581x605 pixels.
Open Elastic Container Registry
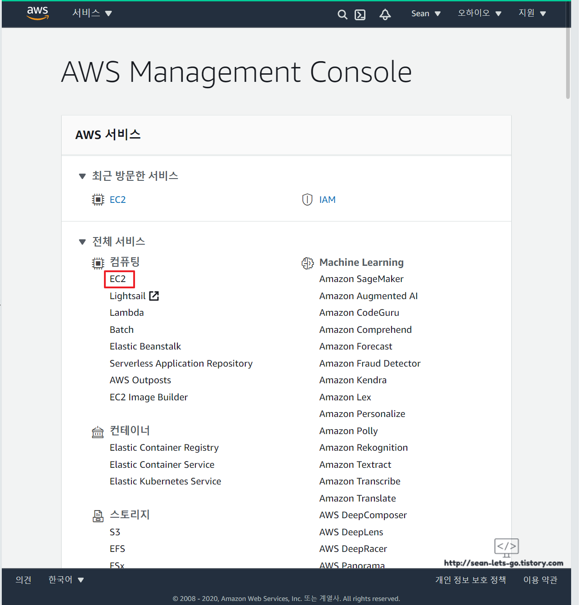pyautogui.click(x=164, y=448)
